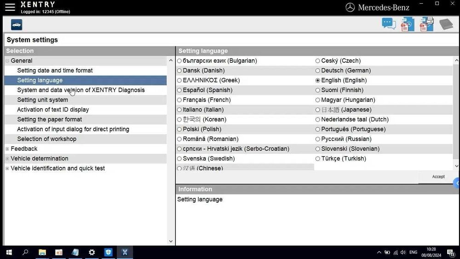Click the XENTRY app icon in taskbar
This screenshot has width=460, height=259.
[125, 252]
